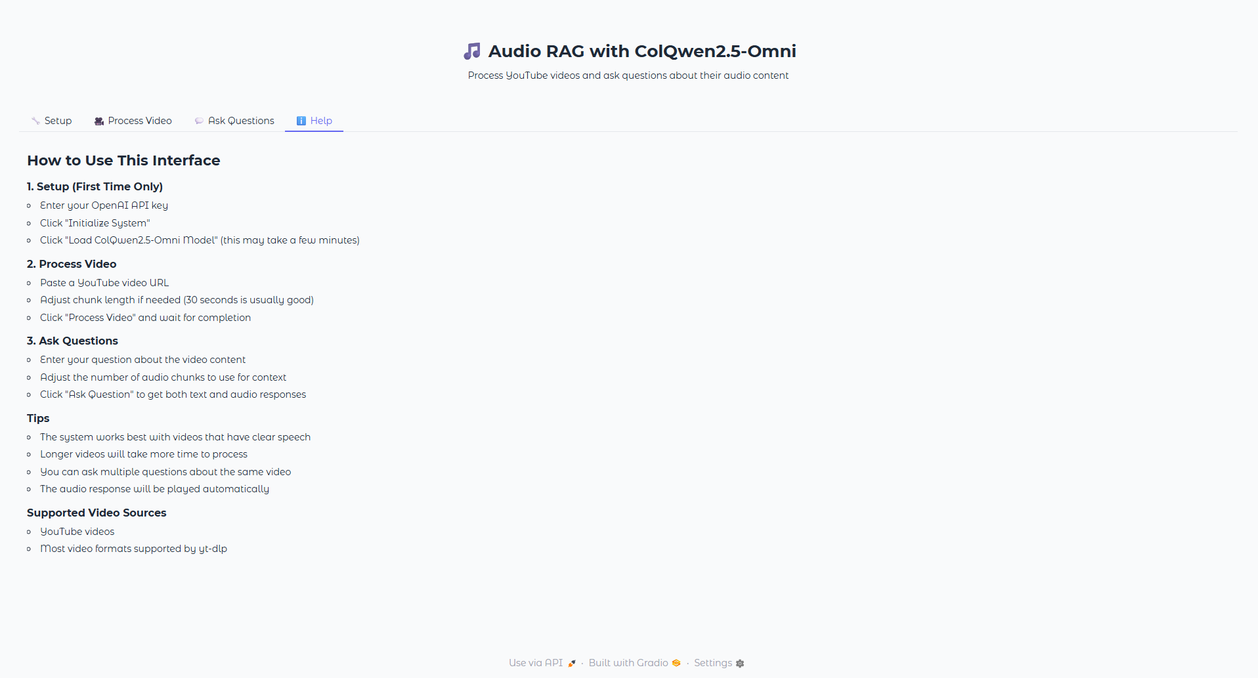Click the gear icon beside Settings

[740, 664]
